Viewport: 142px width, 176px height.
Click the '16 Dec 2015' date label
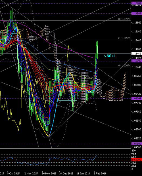click(x=66, y=173)
